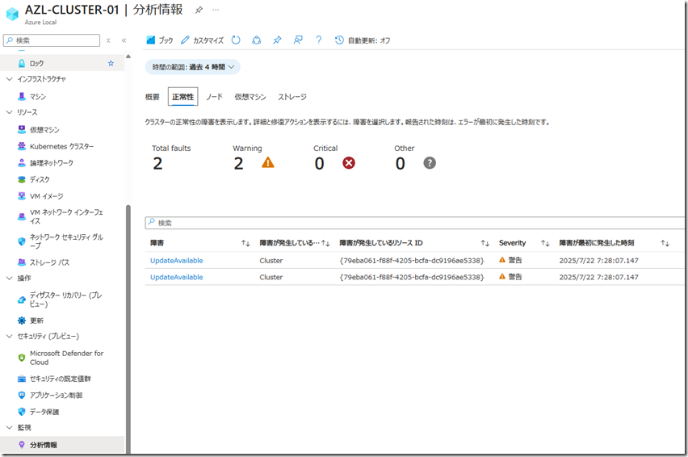The width and height of the screenshot is (688, 457).
Task: Open the 時間の範囲: 過去 4 時間 dropdown
Action: tap(193, 67)
